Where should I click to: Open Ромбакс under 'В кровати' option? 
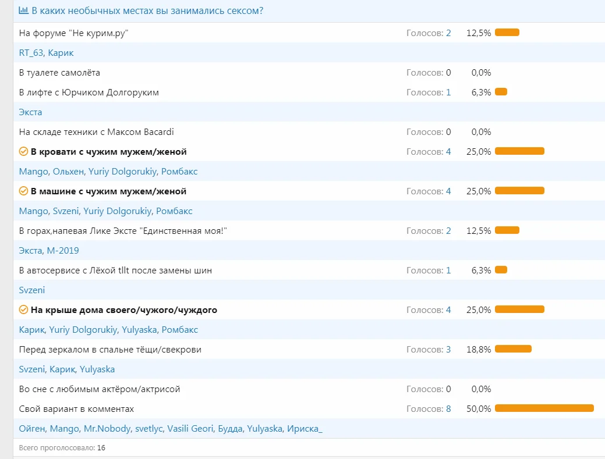[179, 172]
